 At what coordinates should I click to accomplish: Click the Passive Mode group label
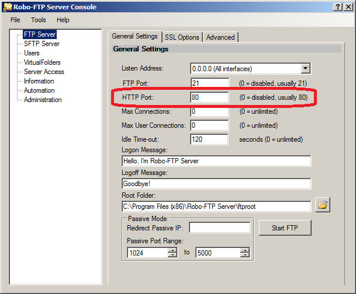147,219
